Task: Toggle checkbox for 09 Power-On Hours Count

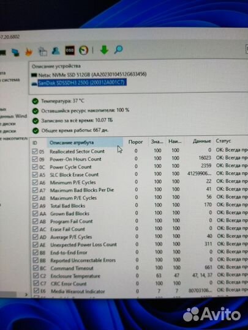Action: click(x=35, y=159)
